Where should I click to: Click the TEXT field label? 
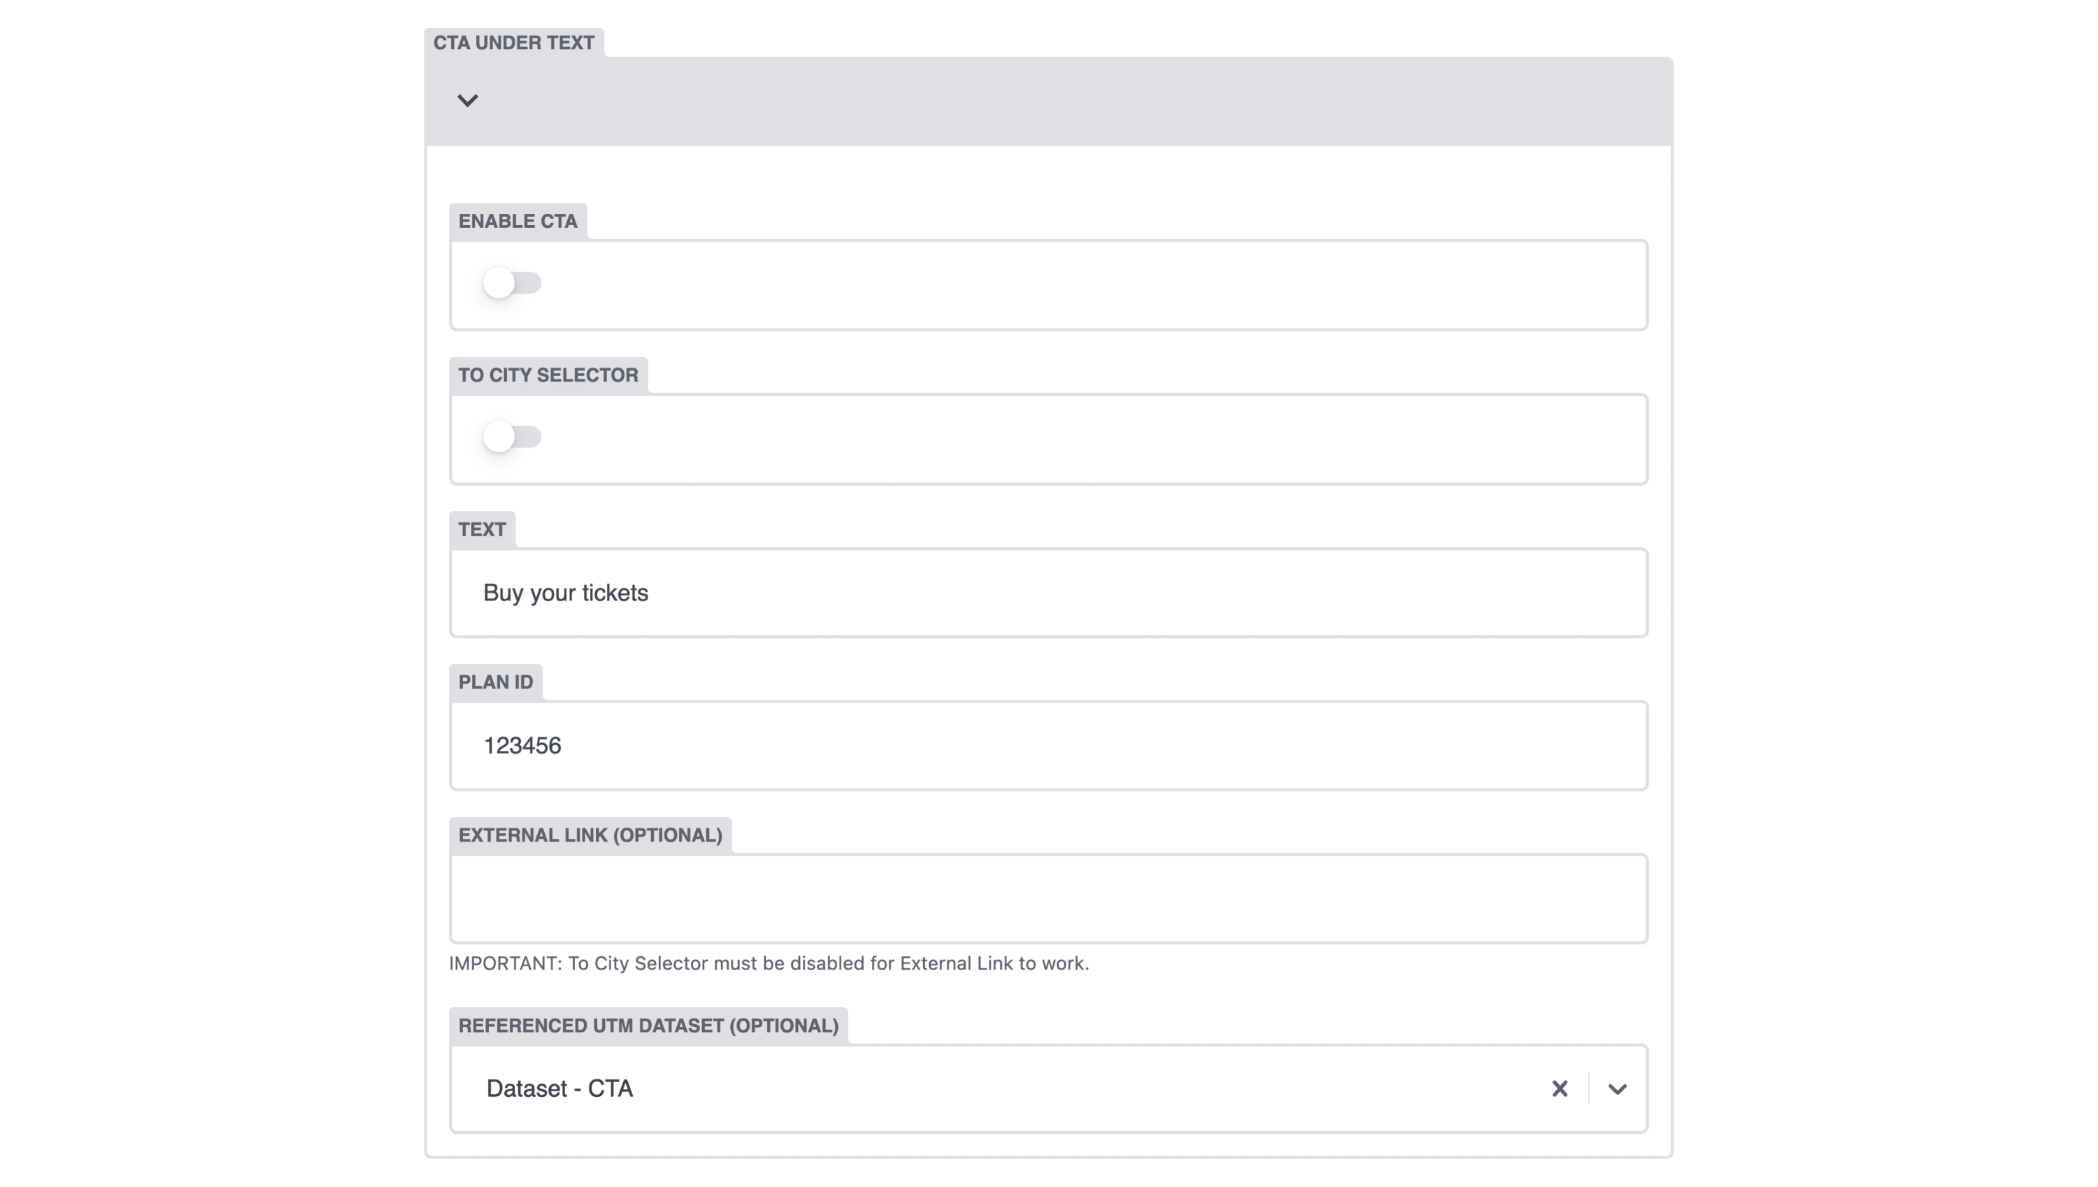coord(482,529)
